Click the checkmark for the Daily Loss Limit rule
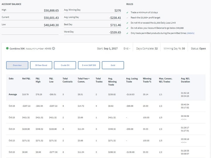211x158 pixels. (127, 23)
